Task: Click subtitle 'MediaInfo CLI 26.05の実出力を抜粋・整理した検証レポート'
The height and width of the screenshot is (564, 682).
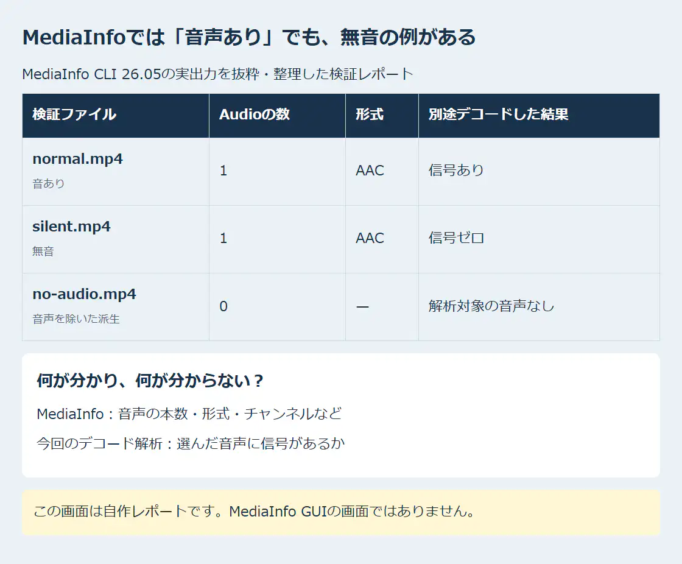Action: [217, 74]
